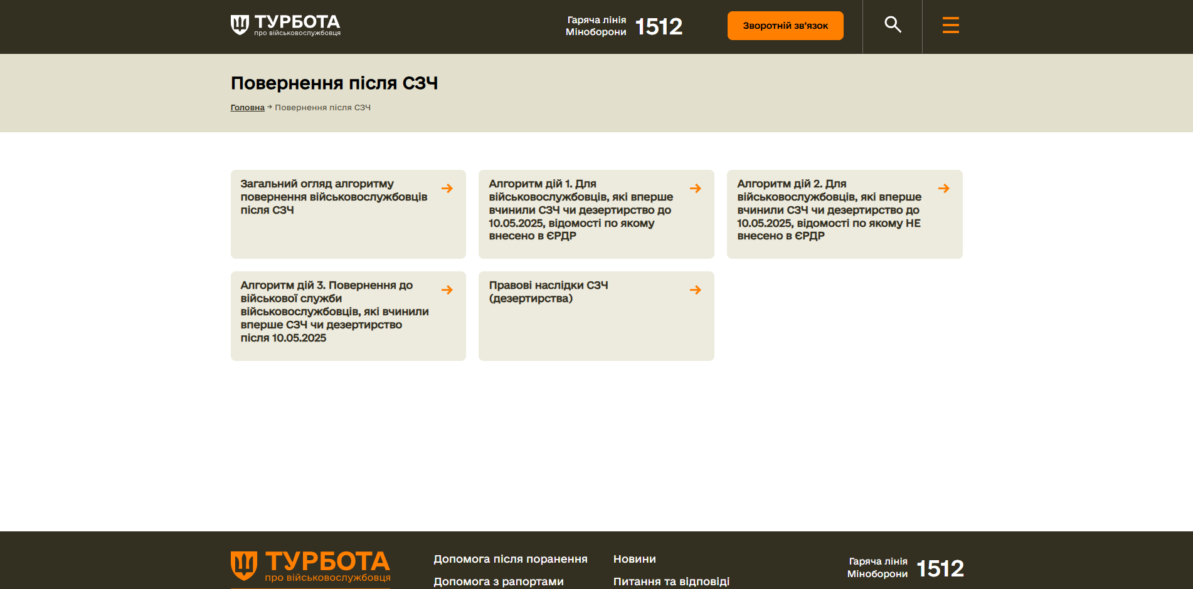The image size is (1193, 589).
Task: Click arrow icon on Algorithm 3 card
Action: click(x=447, y=290)
